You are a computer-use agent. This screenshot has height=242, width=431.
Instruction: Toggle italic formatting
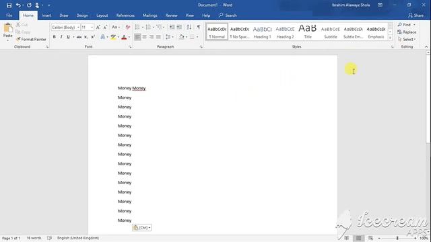(61, 37)
